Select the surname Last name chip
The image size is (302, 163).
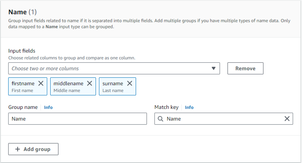(113, 87)
